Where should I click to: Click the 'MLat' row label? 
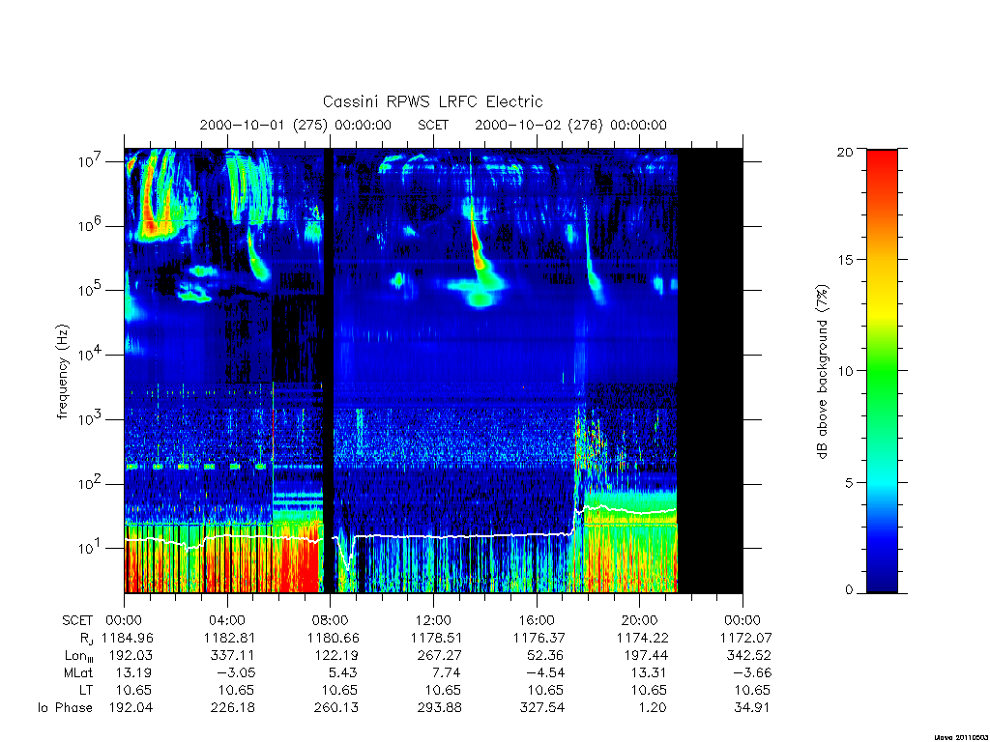[78, 672]
